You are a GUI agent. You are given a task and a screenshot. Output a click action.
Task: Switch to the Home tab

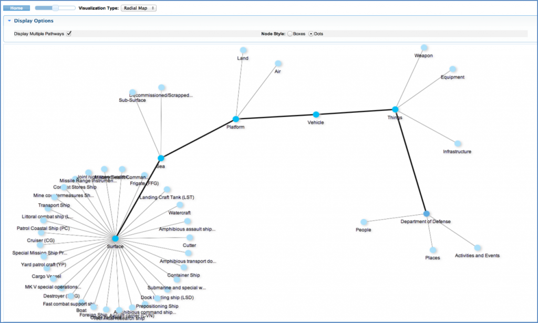(16, 7)
